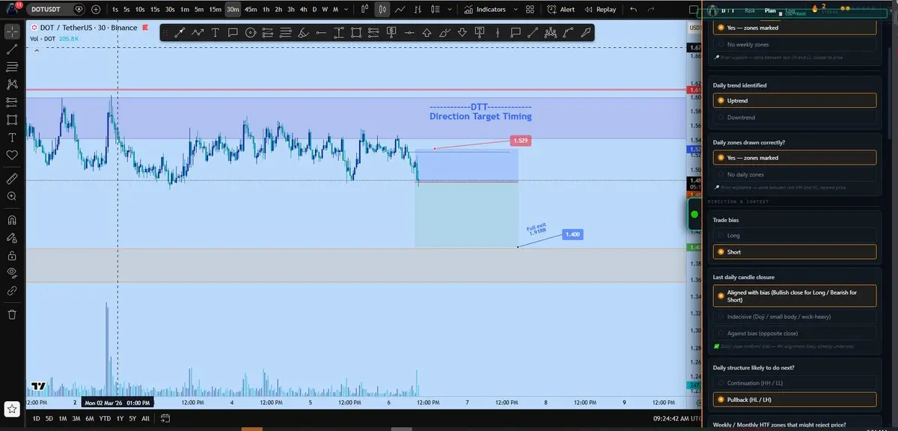Redo the last chart action
Viewport: 898px width, 431px height.
coord(653,10)
